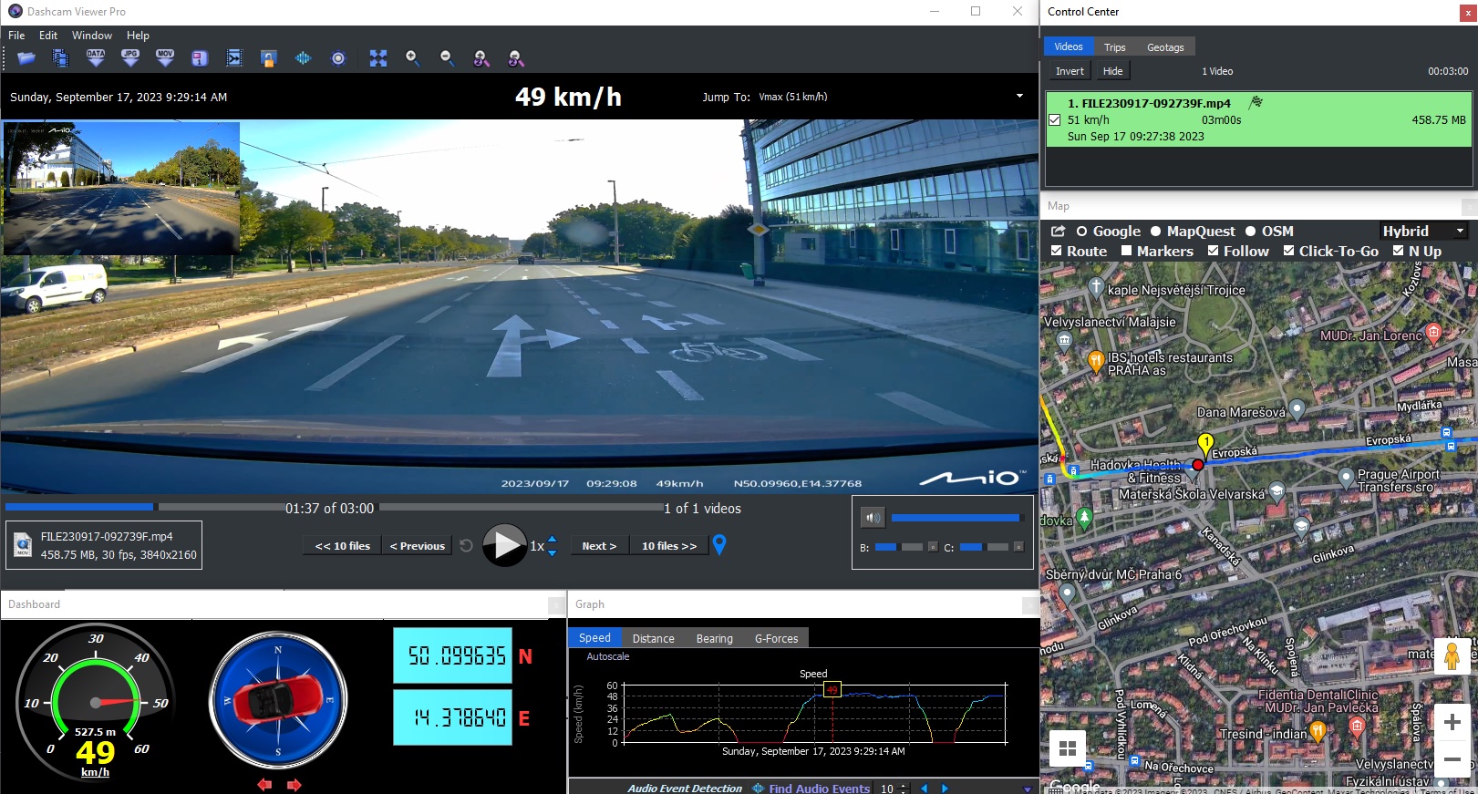Click the multiple videos toolbar icon
This screenshot has width=1478, height=794.
[x=61, y=58]
